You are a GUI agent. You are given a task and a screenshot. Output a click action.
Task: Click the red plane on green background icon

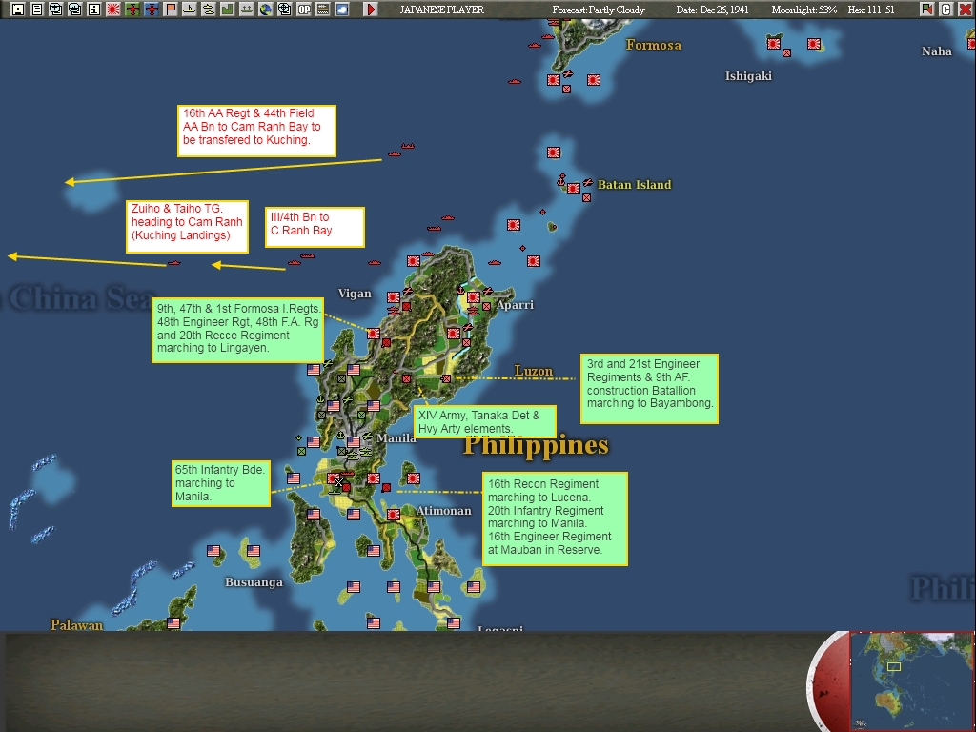click(132, 10)
